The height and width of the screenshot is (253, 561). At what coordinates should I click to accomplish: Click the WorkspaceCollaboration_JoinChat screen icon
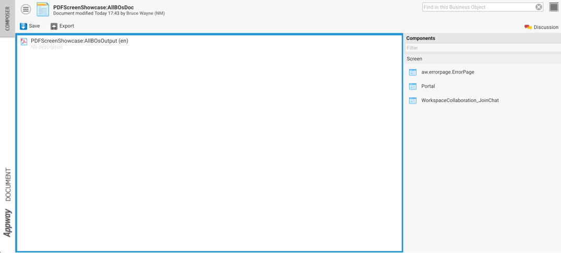coord(412,100)
